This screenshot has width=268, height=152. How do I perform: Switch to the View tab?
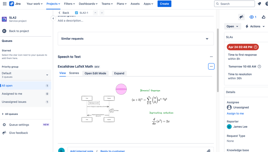pos(62,73)
